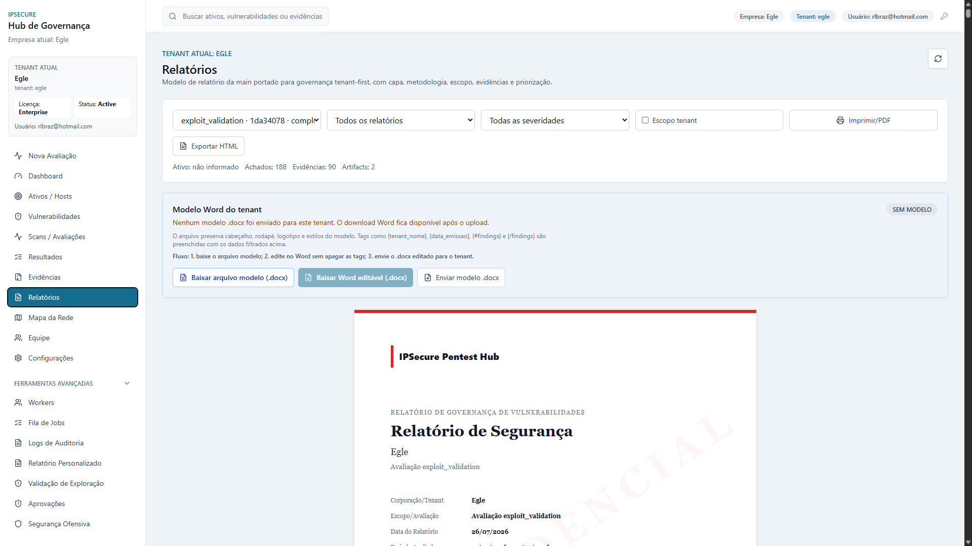The image size is (972, 546).
Task: Click the Resultados checklist icon
Action: click(x=18, y=257)
